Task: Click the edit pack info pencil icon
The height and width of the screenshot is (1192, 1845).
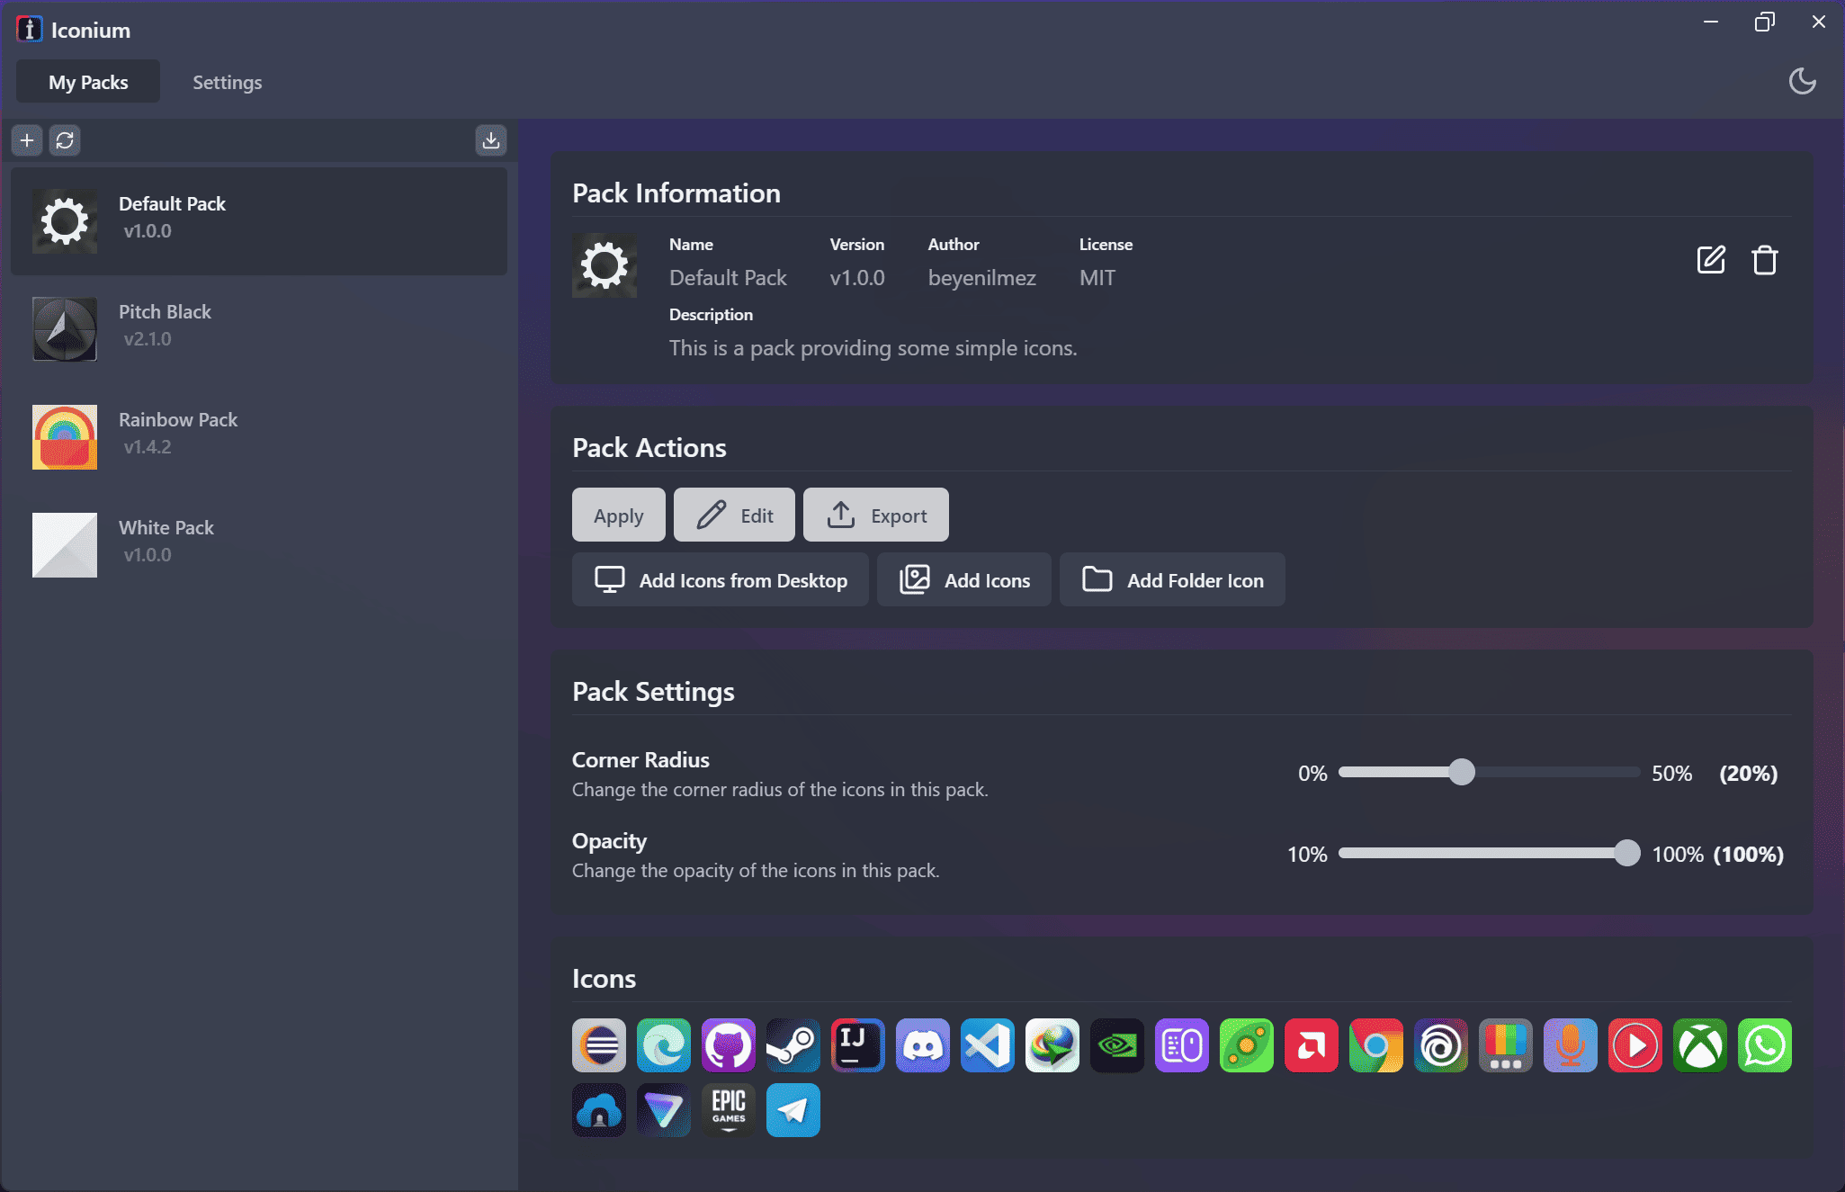Action: point(1711,260)
